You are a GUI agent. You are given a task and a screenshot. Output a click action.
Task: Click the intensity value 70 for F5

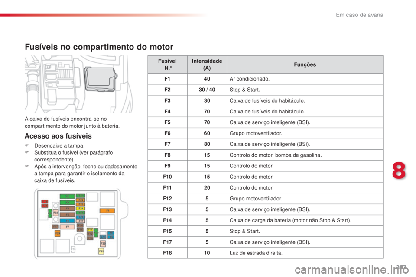[207, 122]
